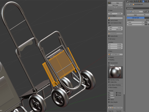Viewport: 149px width, 112px height.
Task: Click the cube icon in Item panel
Action: pos(109,54)
